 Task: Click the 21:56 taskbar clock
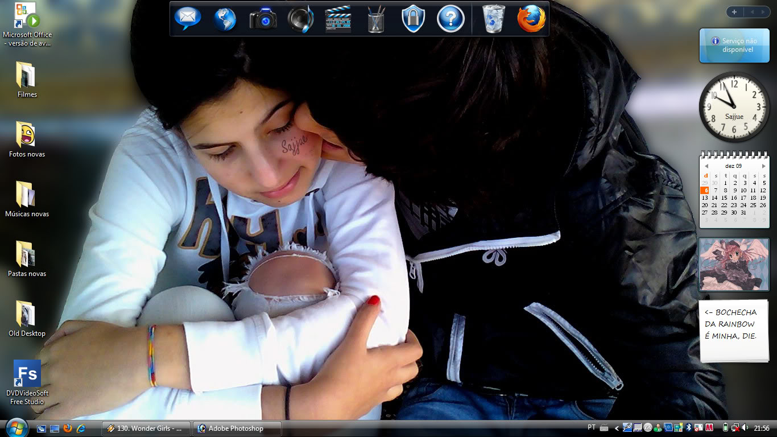762,428
